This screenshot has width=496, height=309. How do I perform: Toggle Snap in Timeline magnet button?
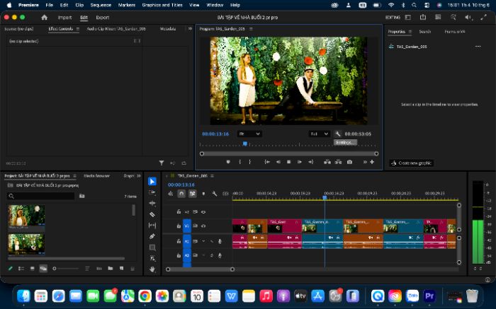point(181,194)
